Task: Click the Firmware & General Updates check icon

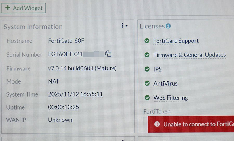Action: click(147, 55)
